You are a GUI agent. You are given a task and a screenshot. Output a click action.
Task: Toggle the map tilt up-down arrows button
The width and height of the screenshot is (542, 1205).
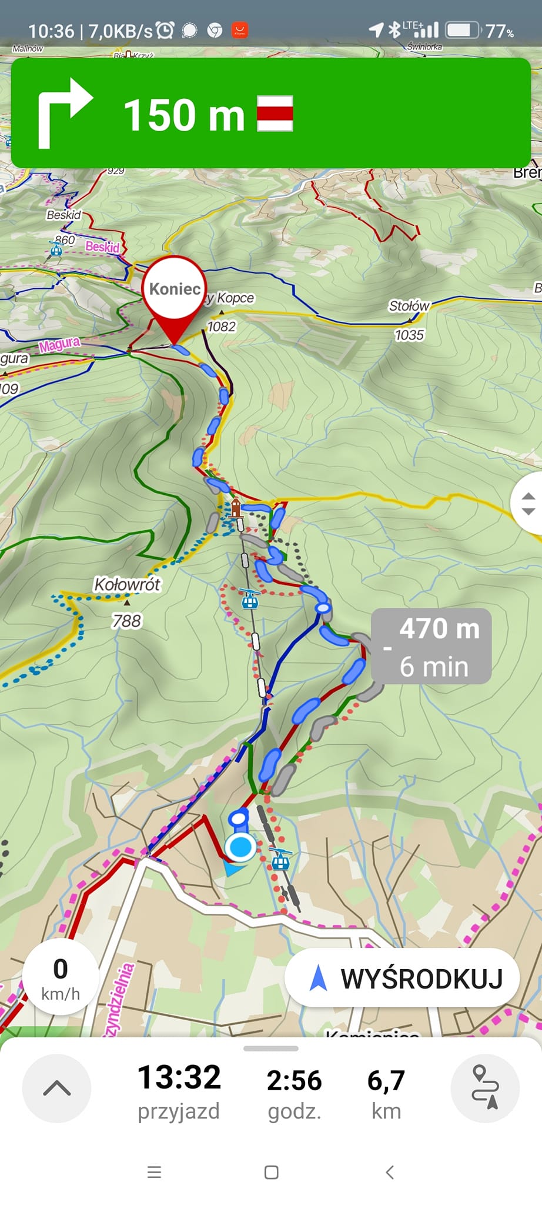point(528,503)
